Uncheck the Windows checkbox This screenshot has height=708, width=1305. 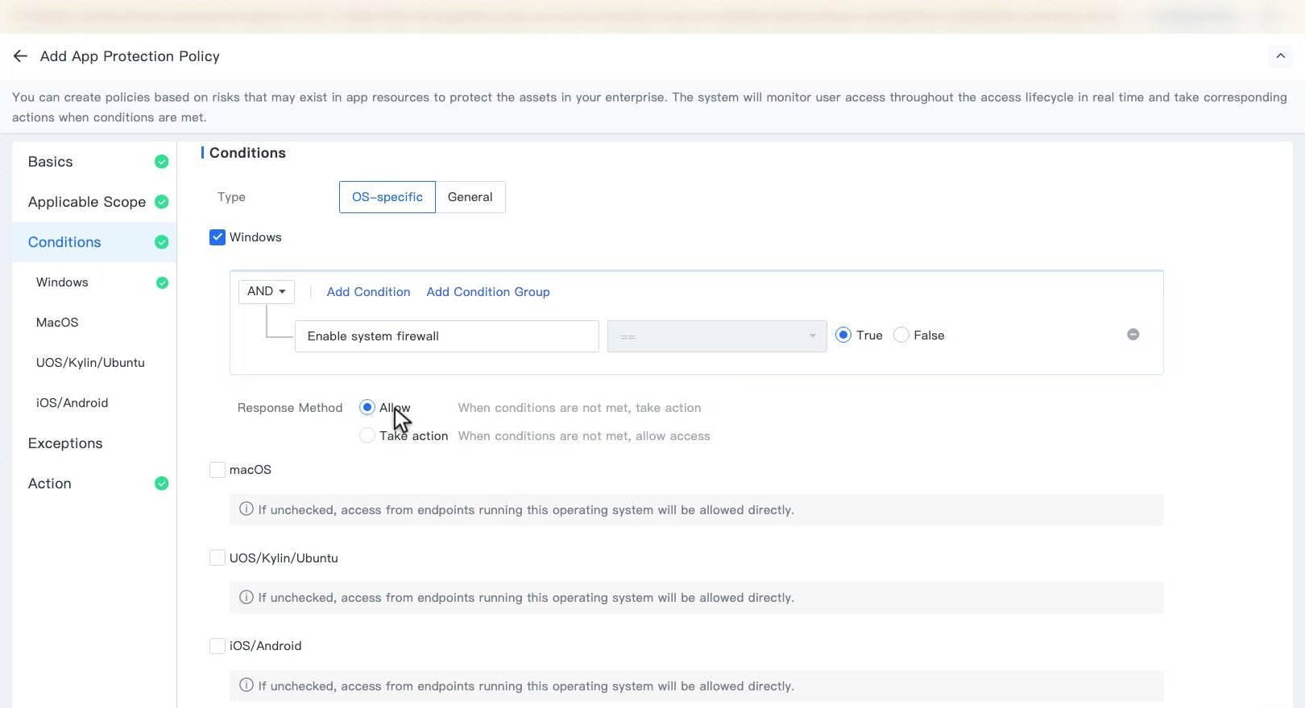[217, 237]
